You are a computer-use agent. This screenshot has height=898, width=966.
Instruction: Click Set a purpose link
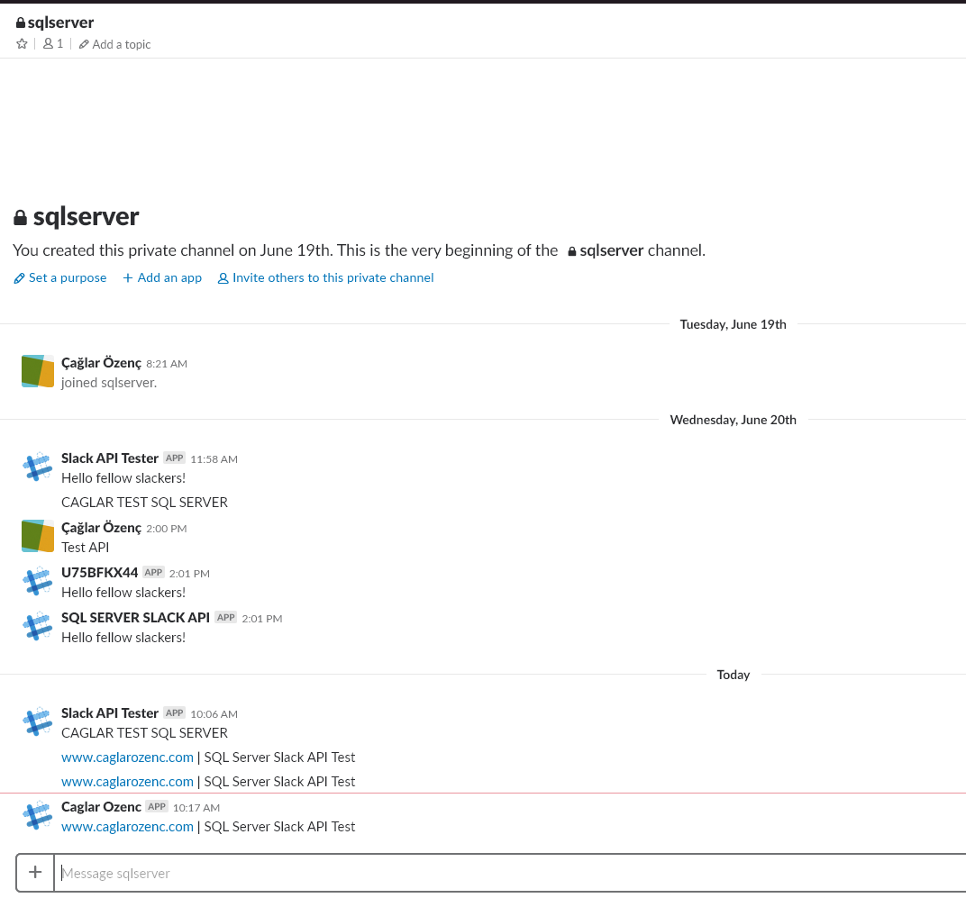click(x=60, y=277)
